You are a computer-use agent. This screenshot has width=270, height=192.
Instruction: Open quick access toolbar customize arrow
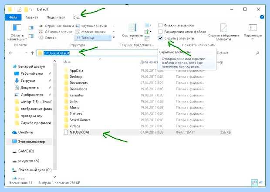(31, 10)
